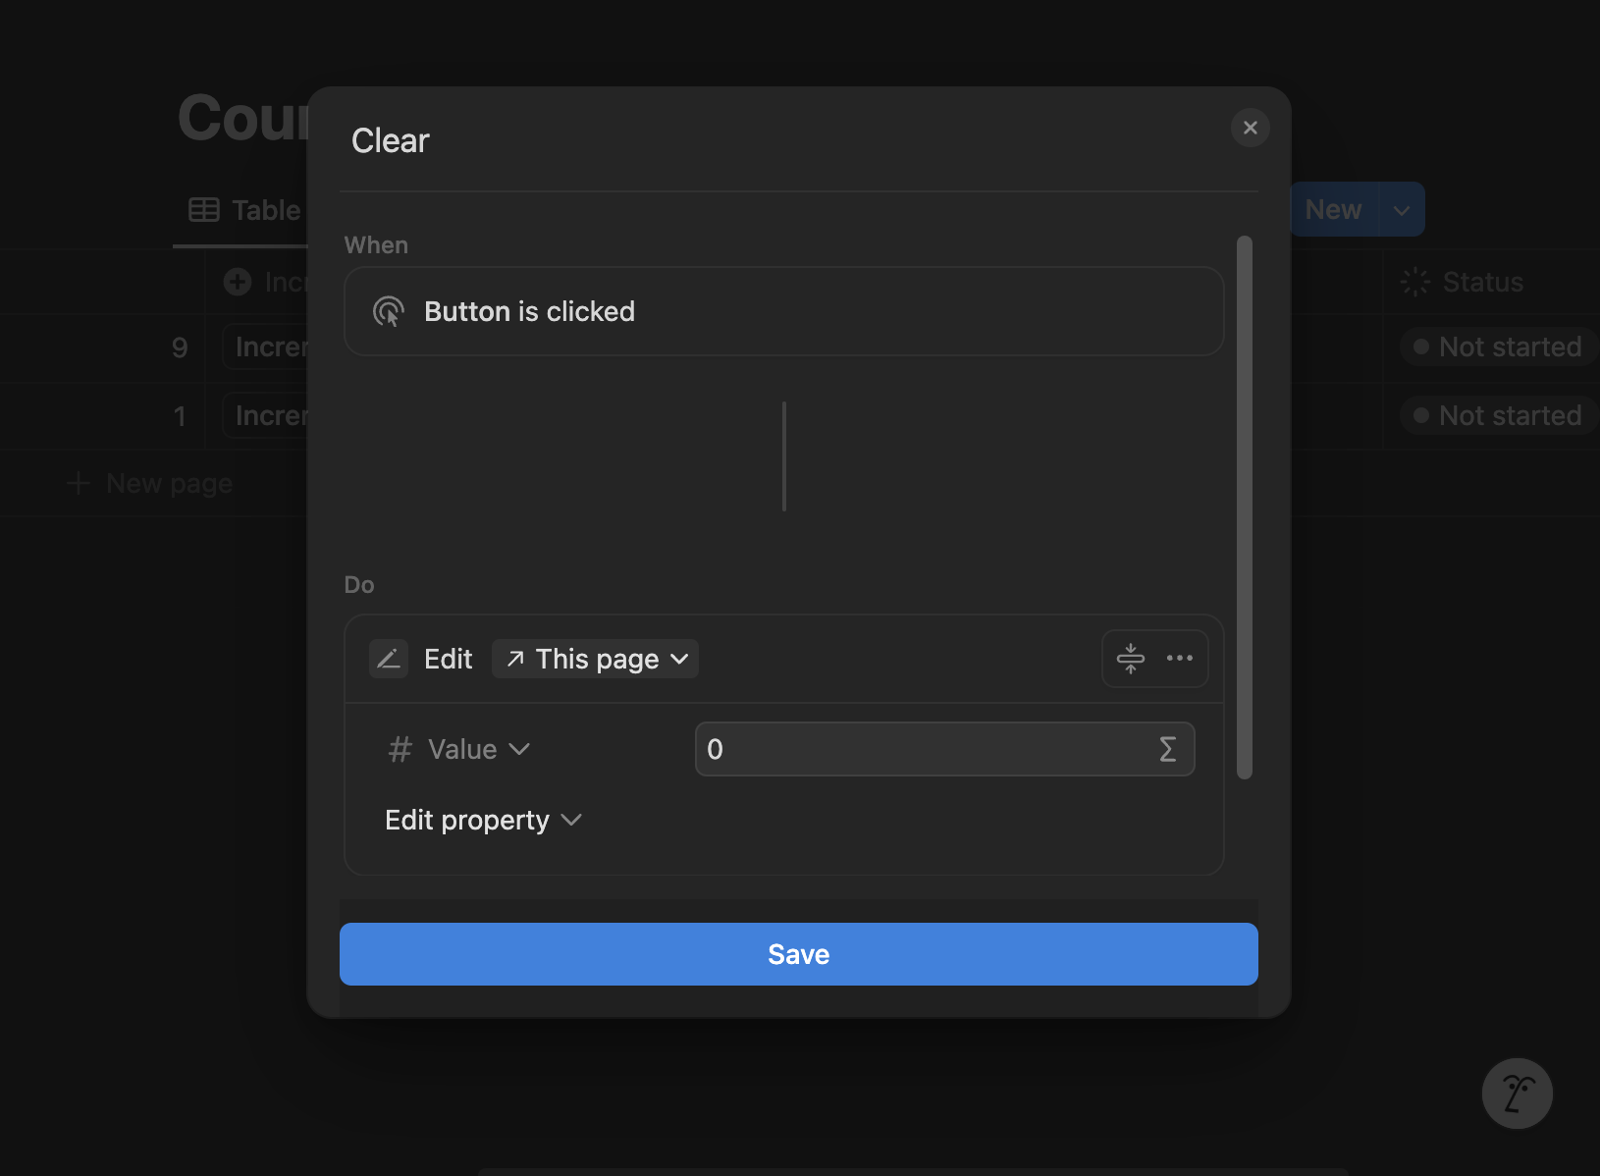
Task: Click the collapse action icon beside the dots
Action: click(1131, 659)
